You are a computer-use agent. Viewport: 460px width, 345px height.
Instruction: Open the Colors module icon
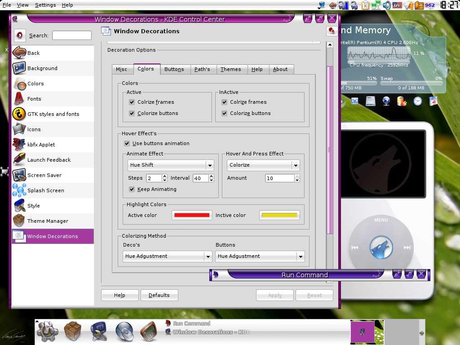(19, 83)
